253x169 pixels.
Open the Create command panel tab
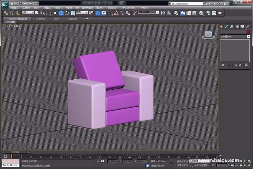click(221, 27)
